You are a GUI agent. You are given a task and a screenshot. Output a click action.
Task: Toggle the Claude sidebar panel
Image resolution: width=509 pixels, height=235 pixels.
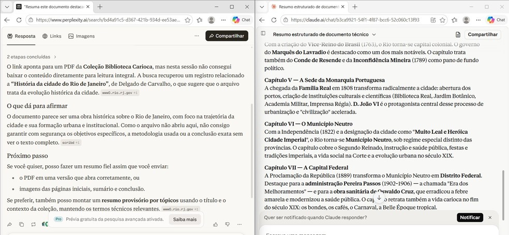pos(263,34)
